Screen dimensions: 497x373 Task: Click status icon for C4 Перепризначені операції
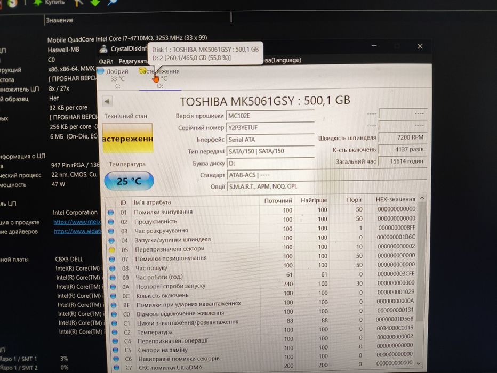pos(115,342)
